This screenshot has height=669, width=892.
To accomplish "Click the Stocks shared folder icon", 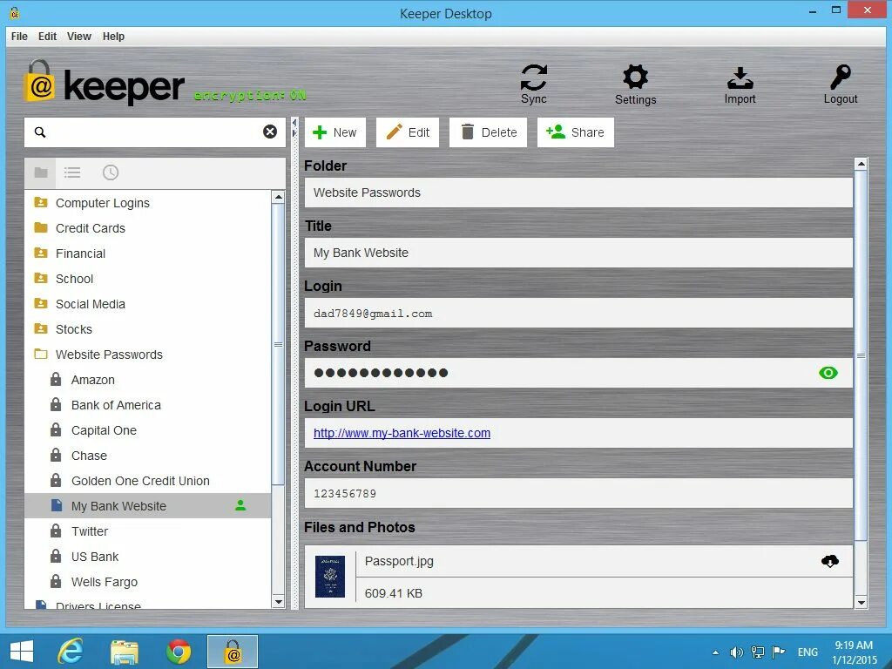I will coord(41,328).
